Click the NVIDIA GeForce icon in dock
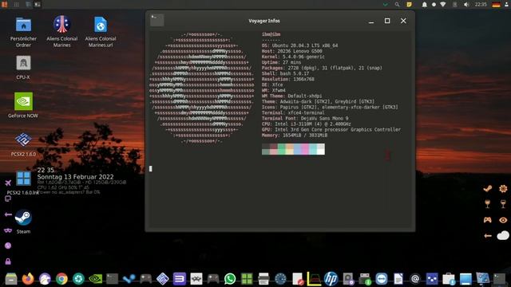This screenshot has height=287, width=511. tap(95, 279)
